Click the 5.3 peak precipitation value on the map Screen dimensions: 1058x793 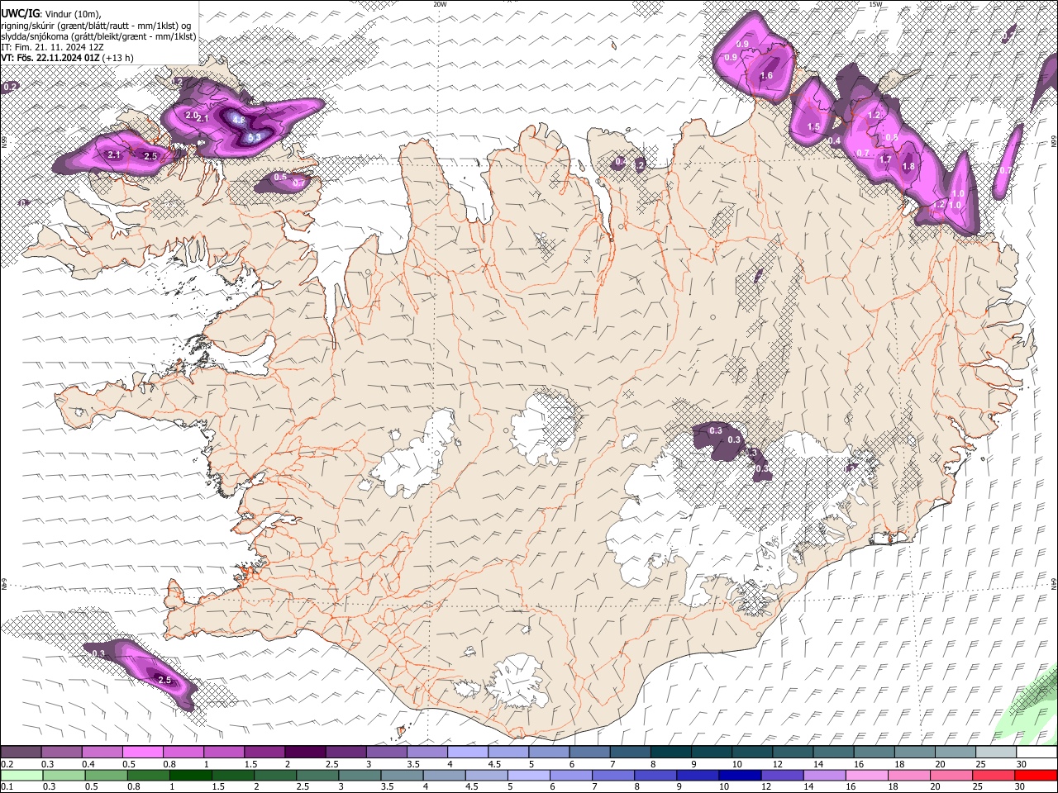(x=255, y=137)
